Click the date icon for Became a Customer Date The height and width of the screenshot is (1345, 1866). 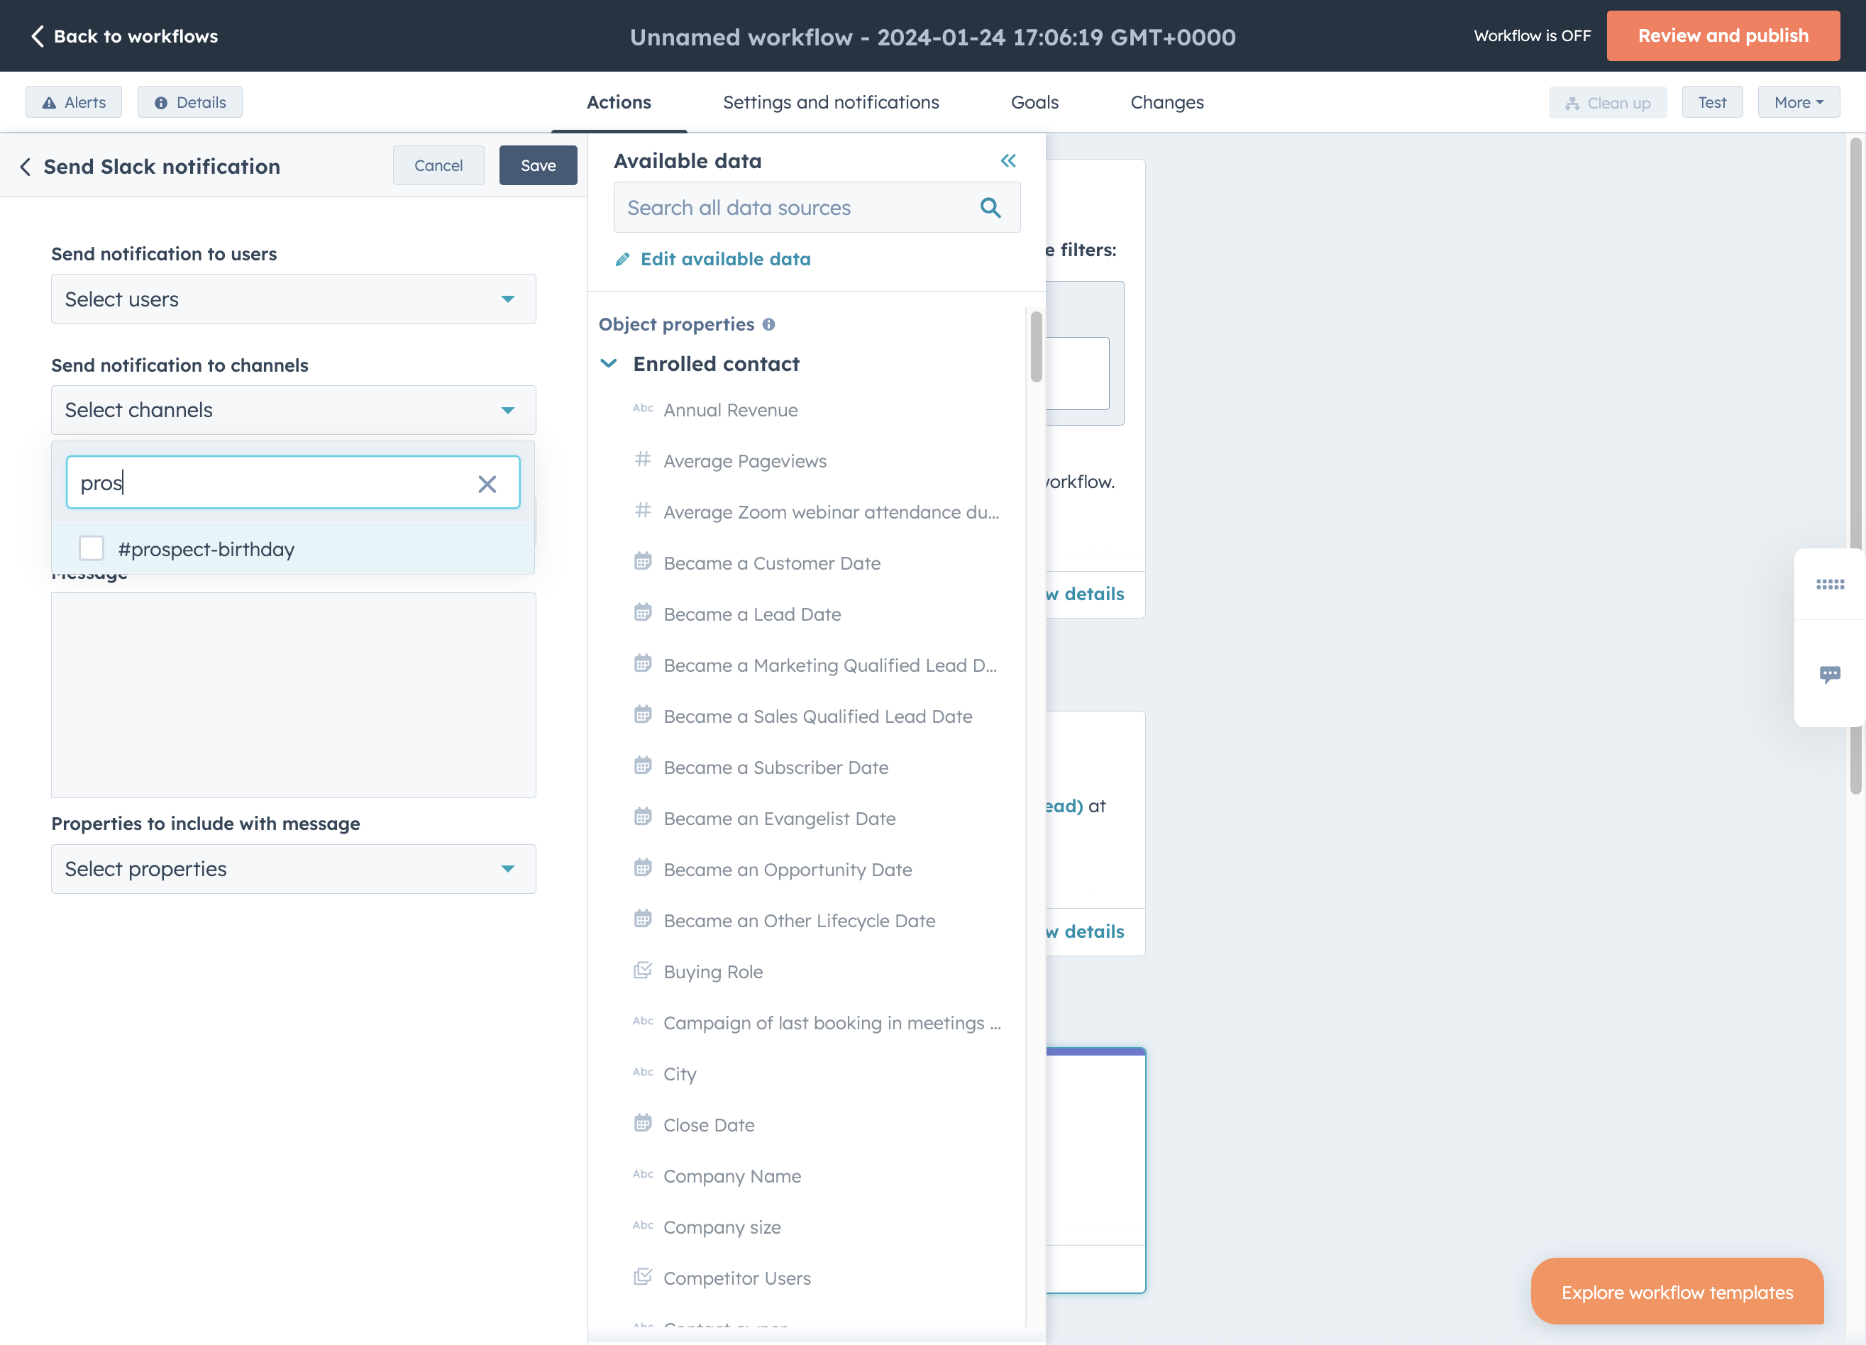point(643,562)
